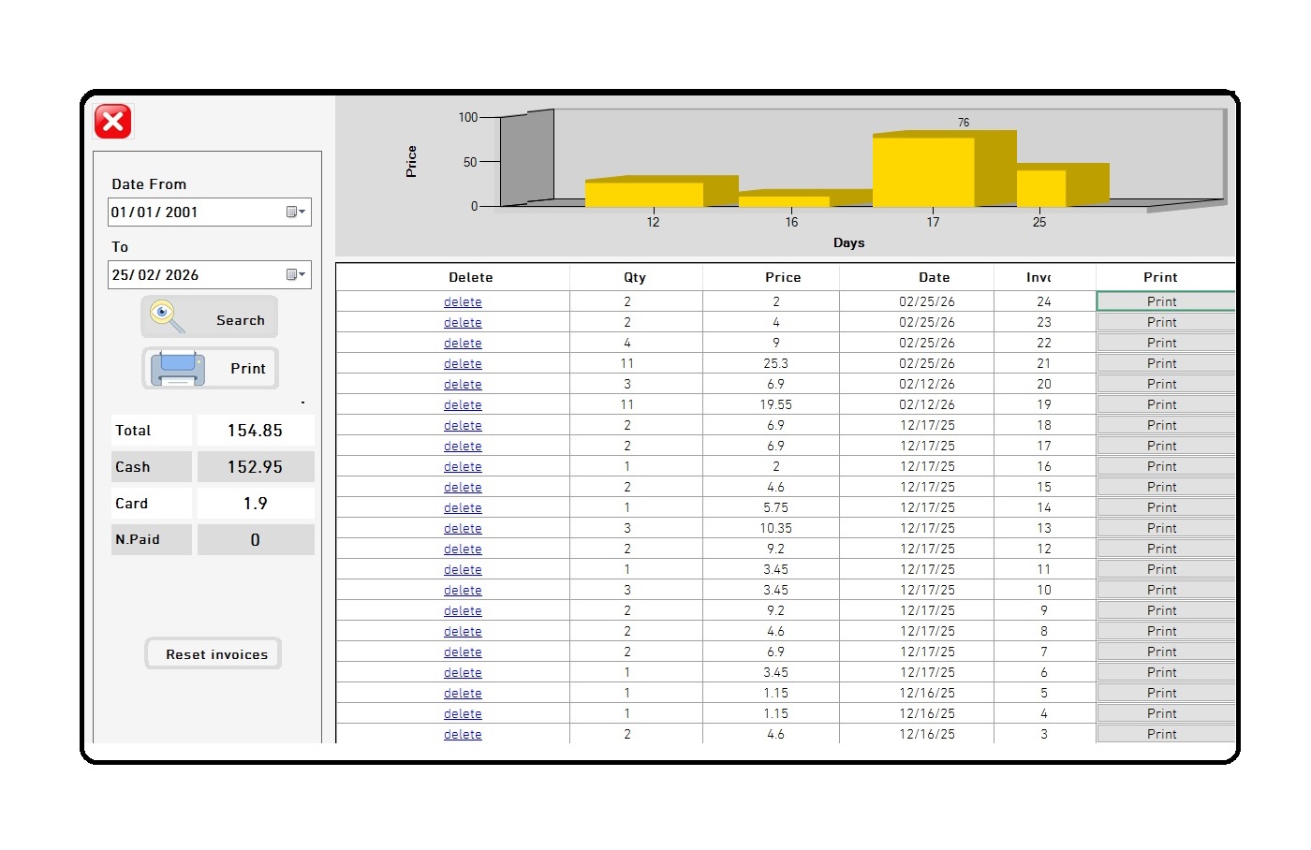Select the tallest bar for day 17
The width and height of the screenshot is (1311, 850).
click(x=923, y=172)
